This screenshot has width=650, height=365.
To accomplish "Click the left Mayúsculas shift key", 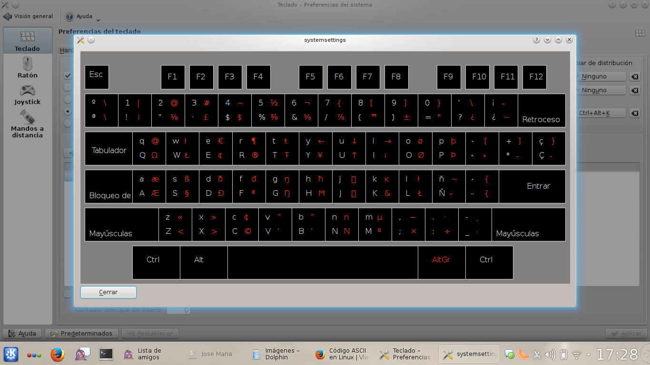I will [122, 224].
